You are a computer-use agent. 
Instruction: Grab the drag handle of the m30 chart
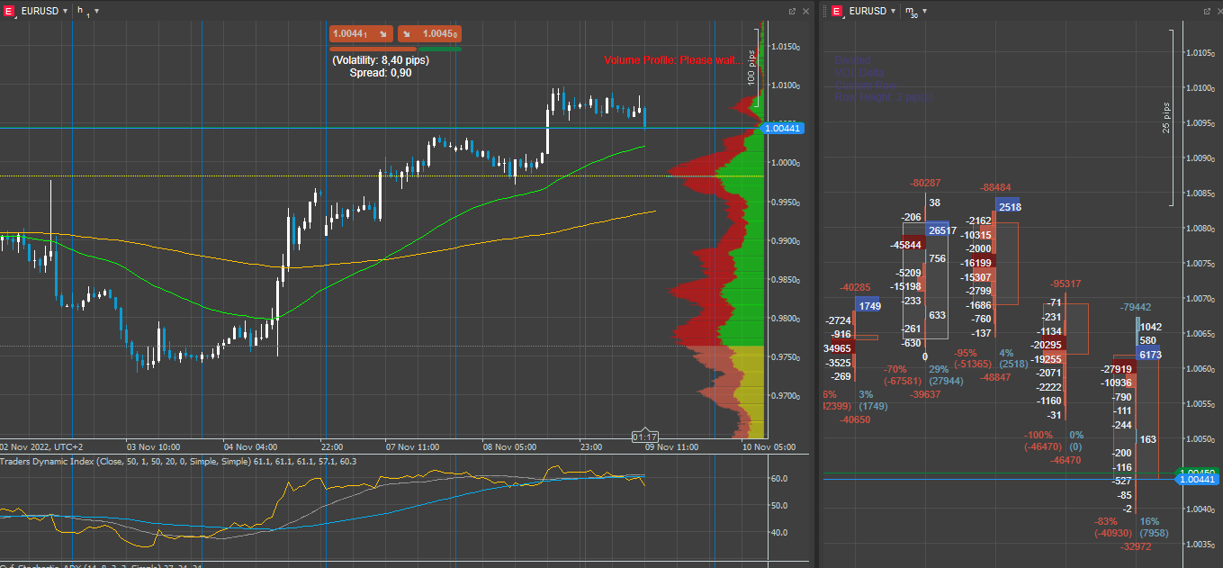click(x=824, y=11)
